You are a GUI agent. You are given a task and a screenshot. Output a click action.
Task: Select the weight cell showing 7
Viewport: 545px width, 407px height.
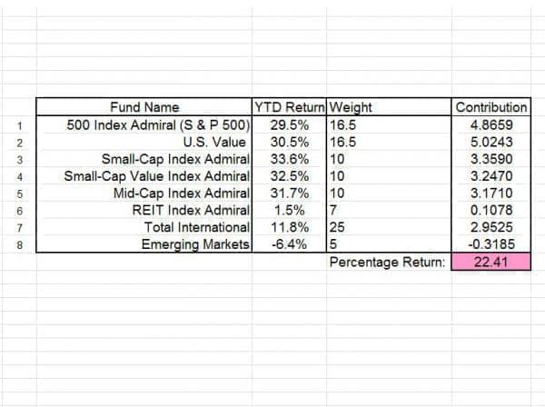[334, 211]
